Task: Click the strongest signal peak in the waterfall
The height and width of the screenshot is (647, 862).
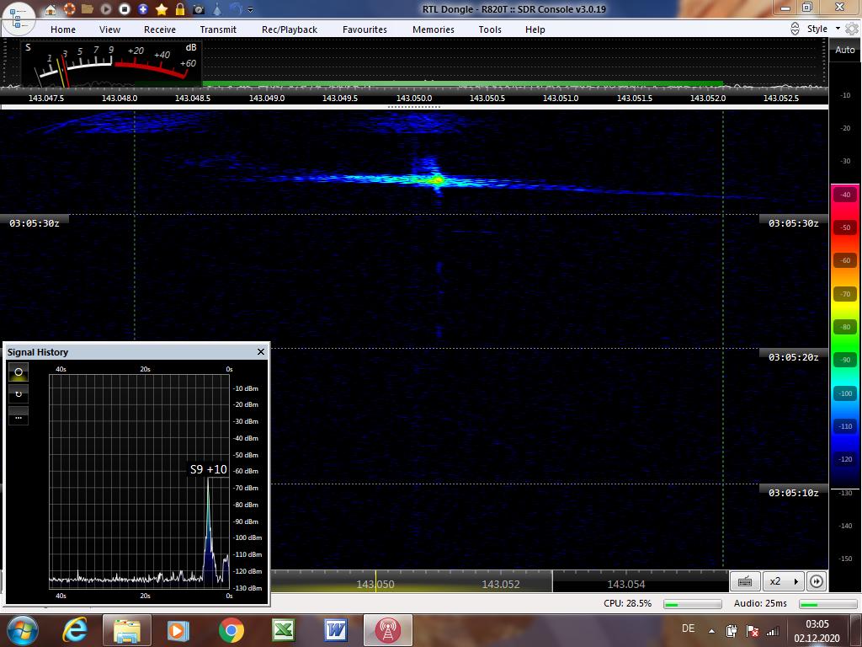Action: click(x=437, y=179)
